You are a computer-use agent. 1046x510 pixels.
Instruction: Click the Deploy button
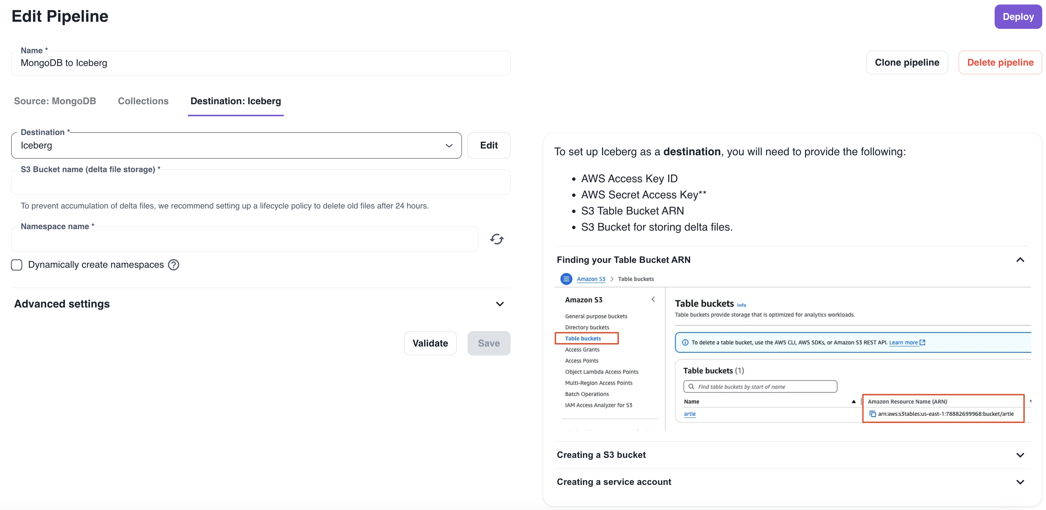[1018, 16]
